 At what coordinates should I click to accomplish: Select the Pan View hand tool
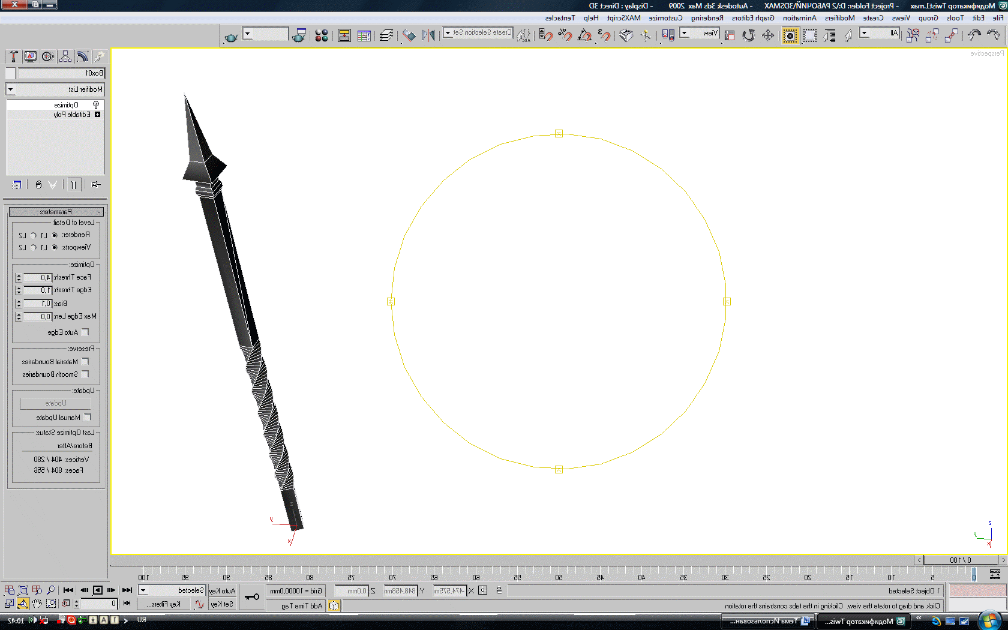coord(37,604)
